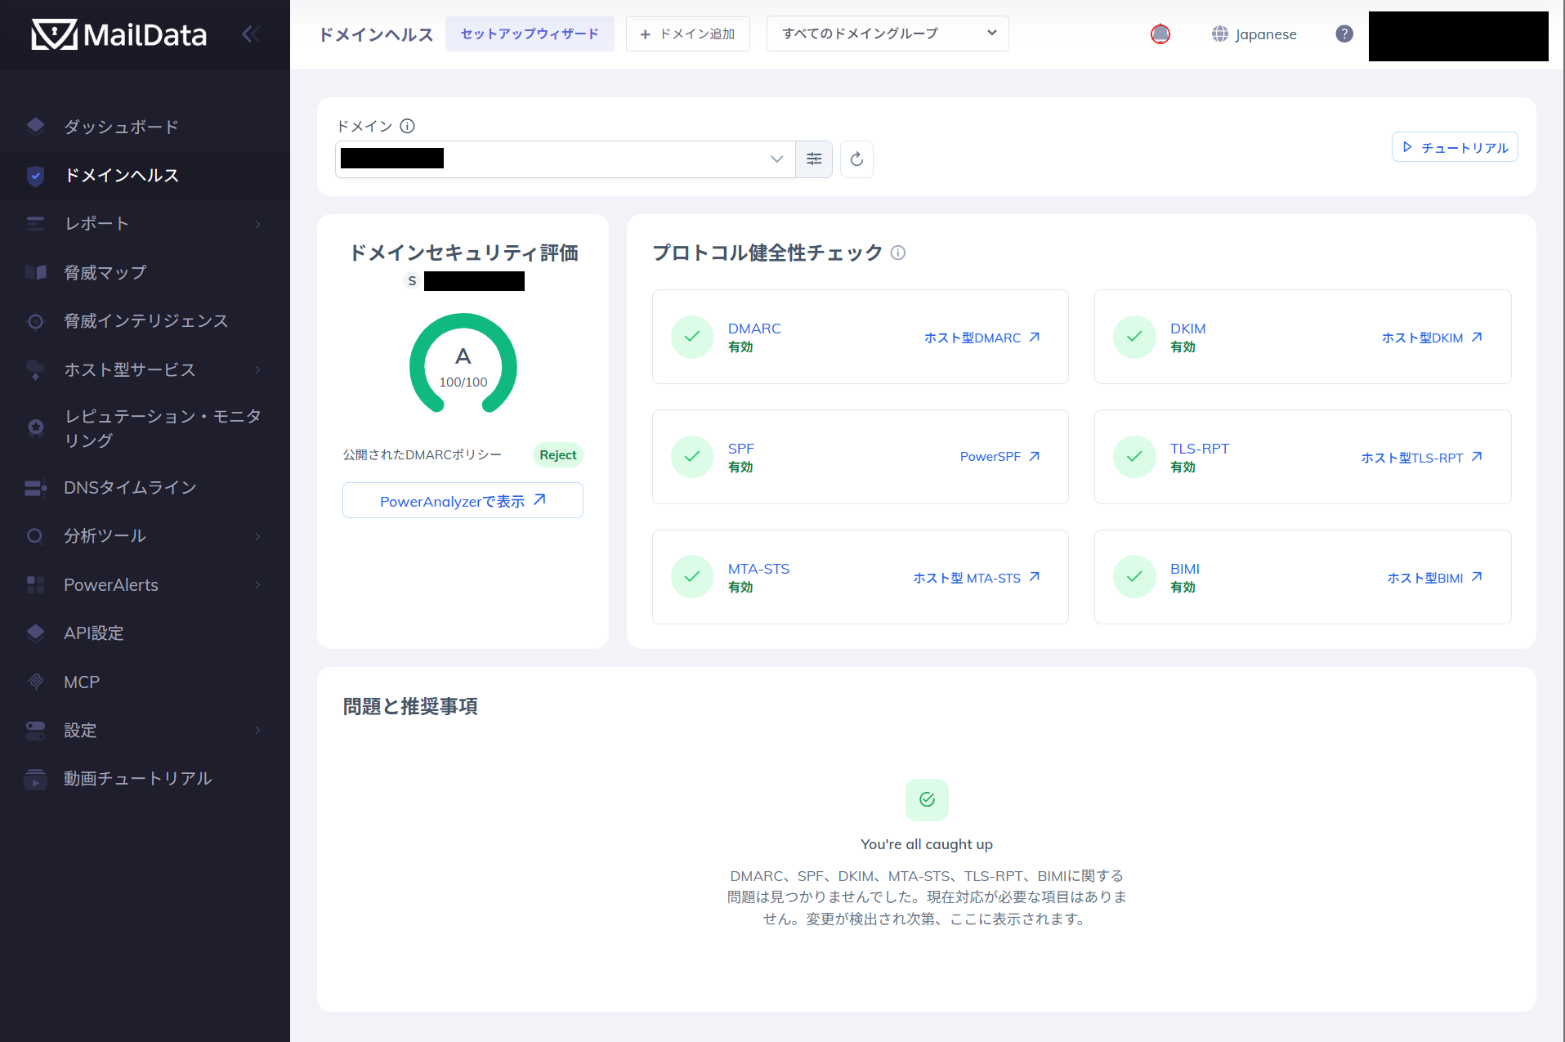Refresh the domain with the reload icon
The height and width of the screenshot is (1042, 1565).
tap(856, 159)
